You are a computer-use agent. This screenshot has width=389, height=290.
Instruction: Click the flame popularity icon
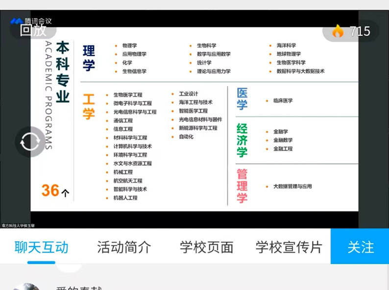coord(338,31)
